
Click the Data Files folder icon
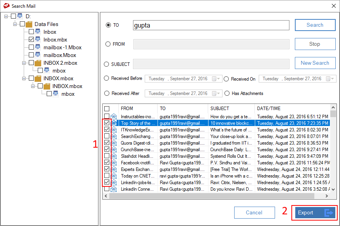coord(29,24)
